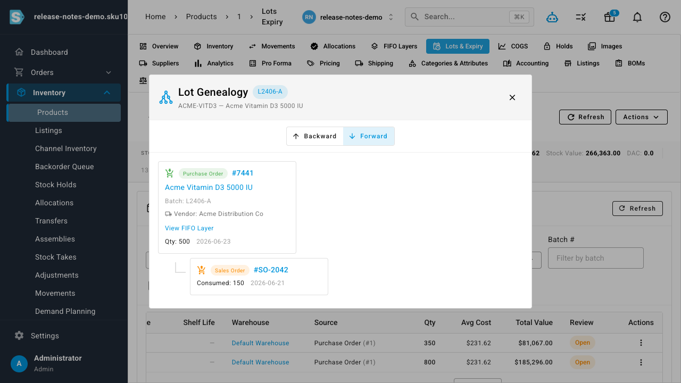Open the FIFO Layers tab
This screenshot has width=681, height=383.
click(x=394, y=46)
